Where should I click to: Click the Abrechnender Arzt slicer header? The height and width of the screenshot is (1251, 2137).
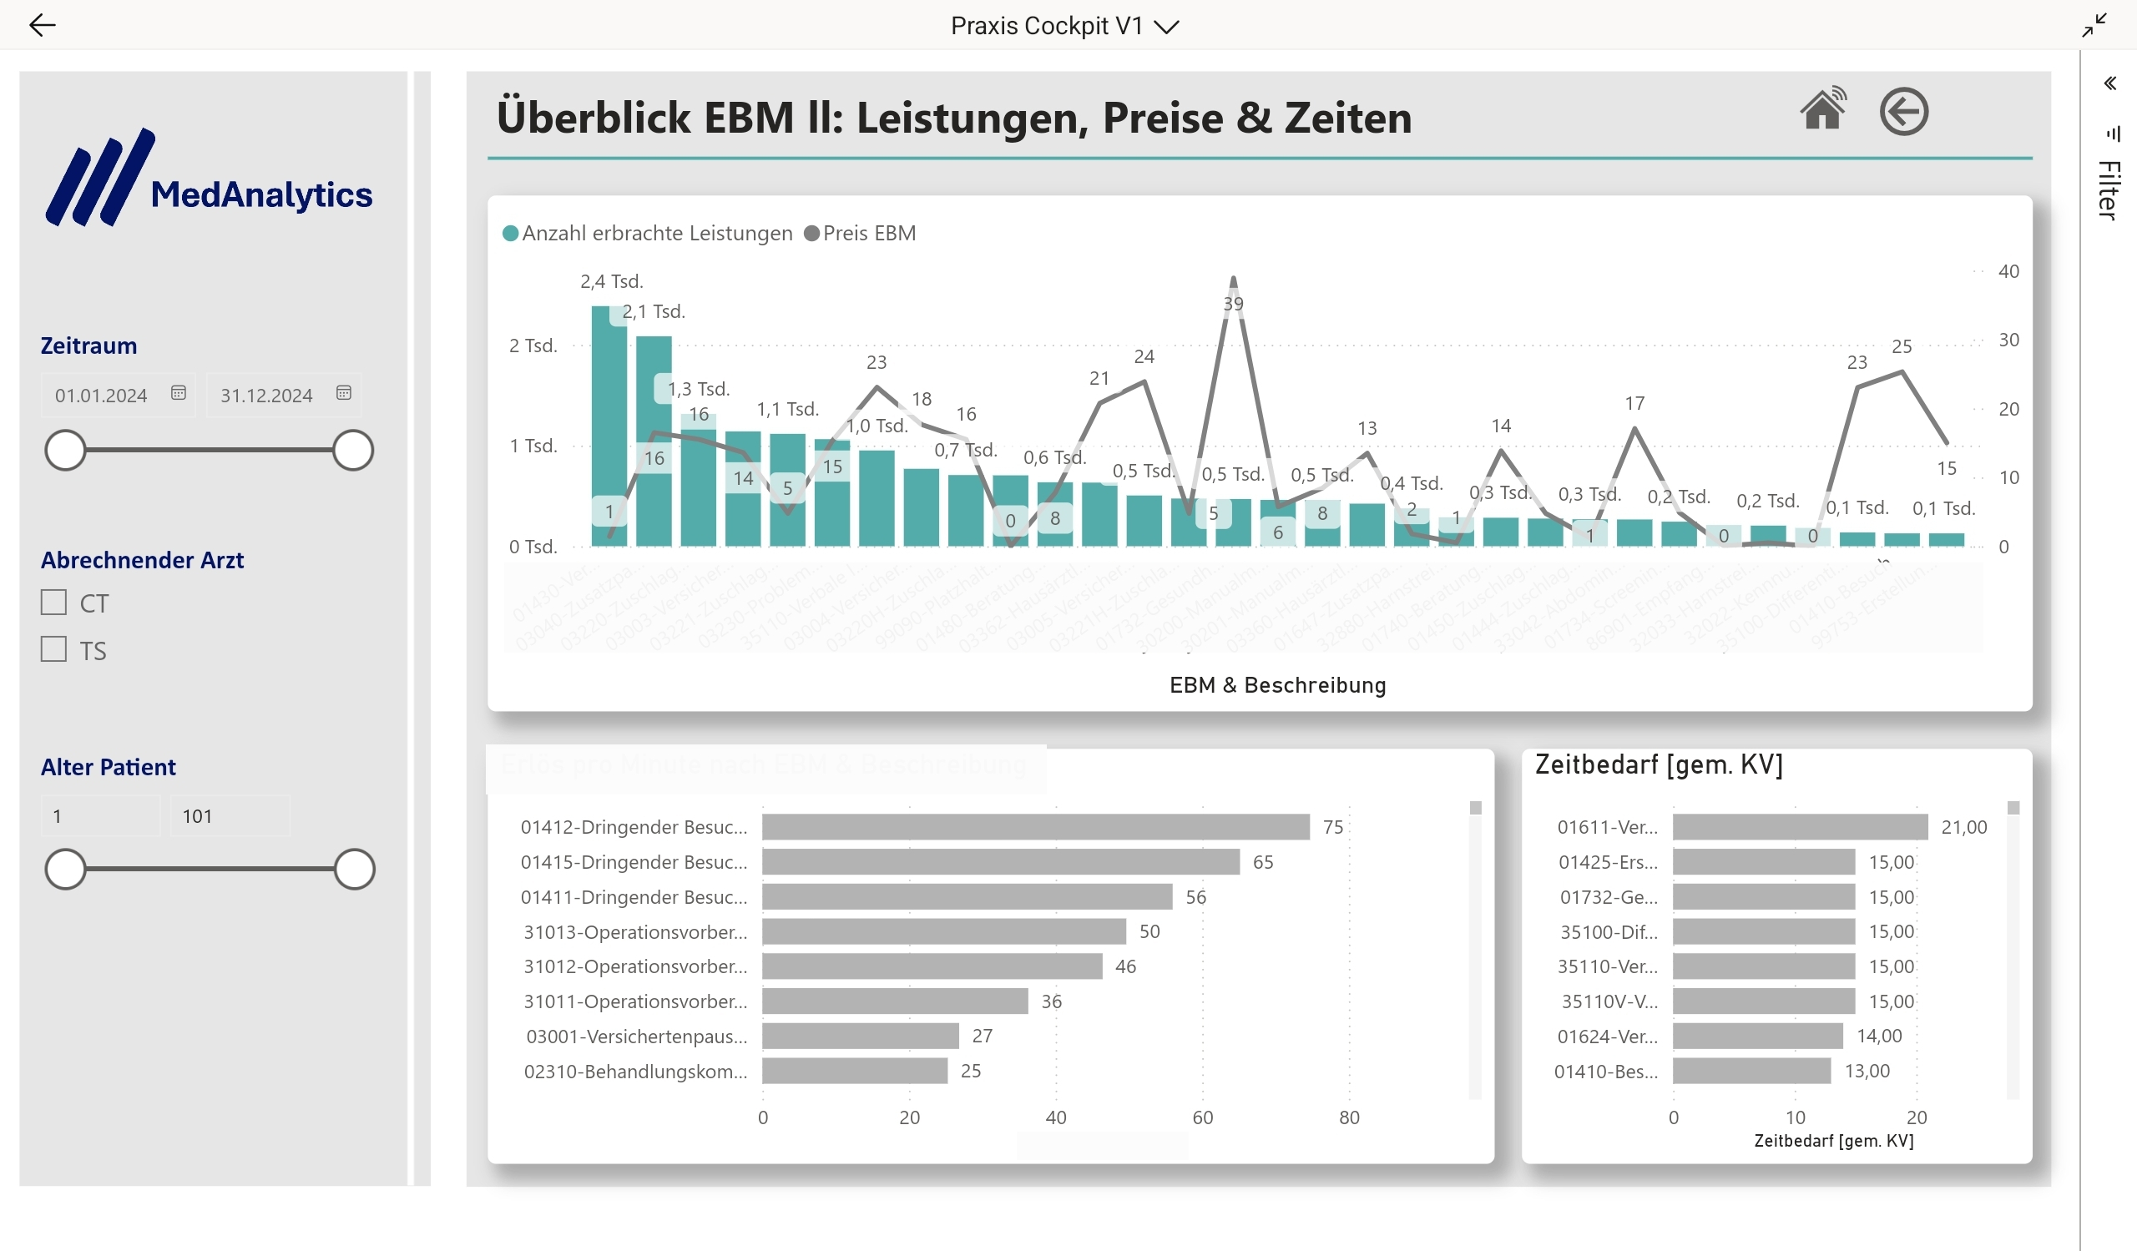[x=143, y=560]
